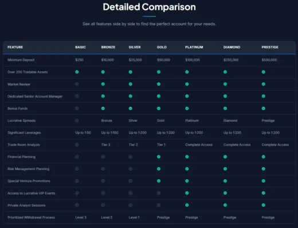
Task: Click the Tier 3 cell
Action: [106, 145]
